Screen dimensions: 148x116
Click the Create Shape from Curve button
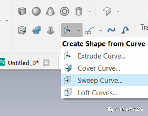pos(67,30)
